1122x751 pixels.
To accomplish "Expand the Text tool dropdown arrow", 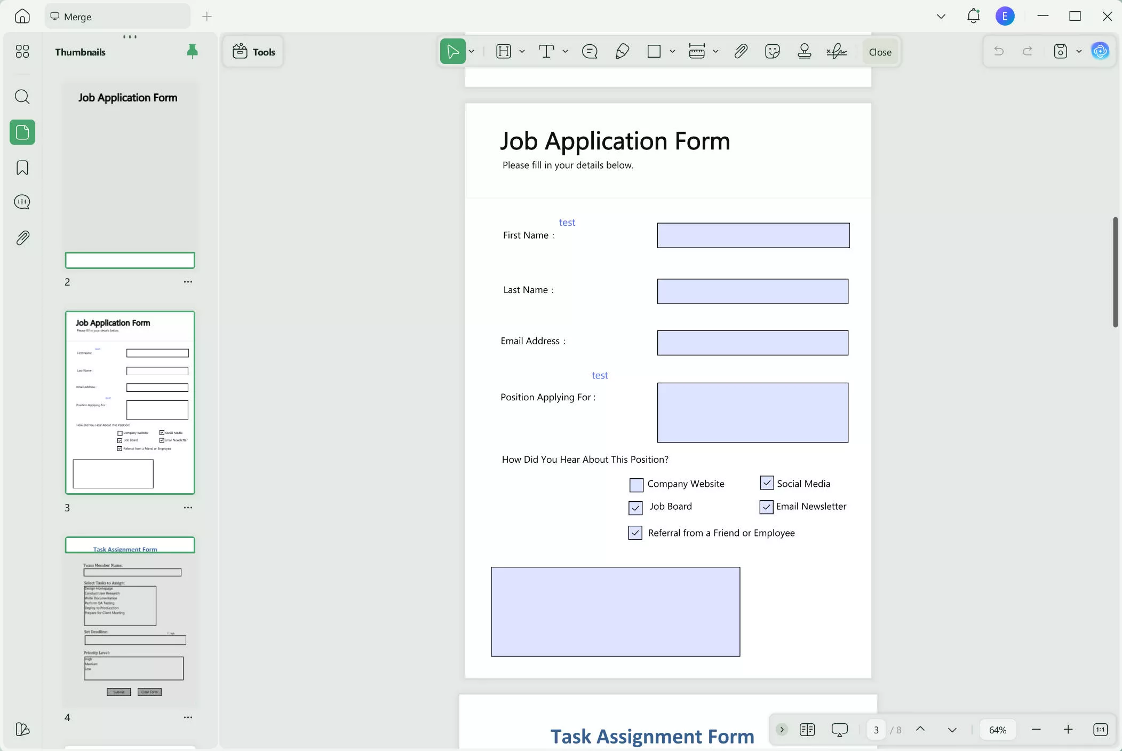I will [x=565, y=51].
